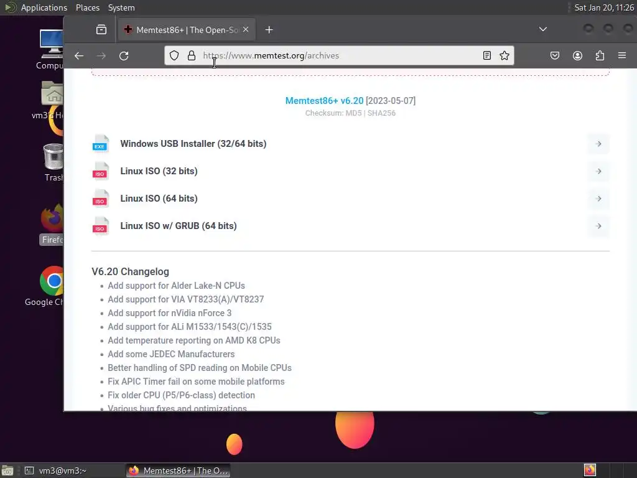Open the tracking protection shield icon
Viewport: 637px width, 478px height.
pyautogui.click(x=174, y=55)
